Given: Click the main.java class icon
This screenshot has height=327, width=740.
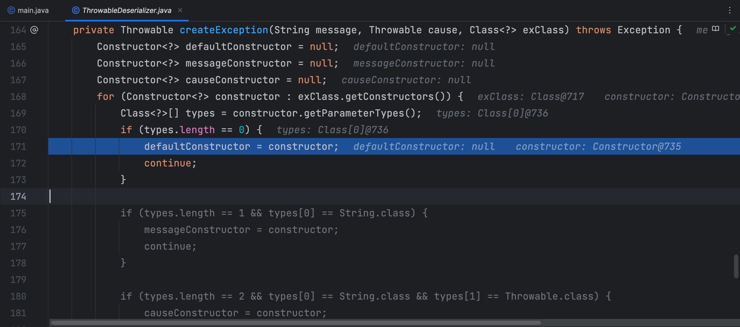Looking at the screenshot, I should click(11, 10).
